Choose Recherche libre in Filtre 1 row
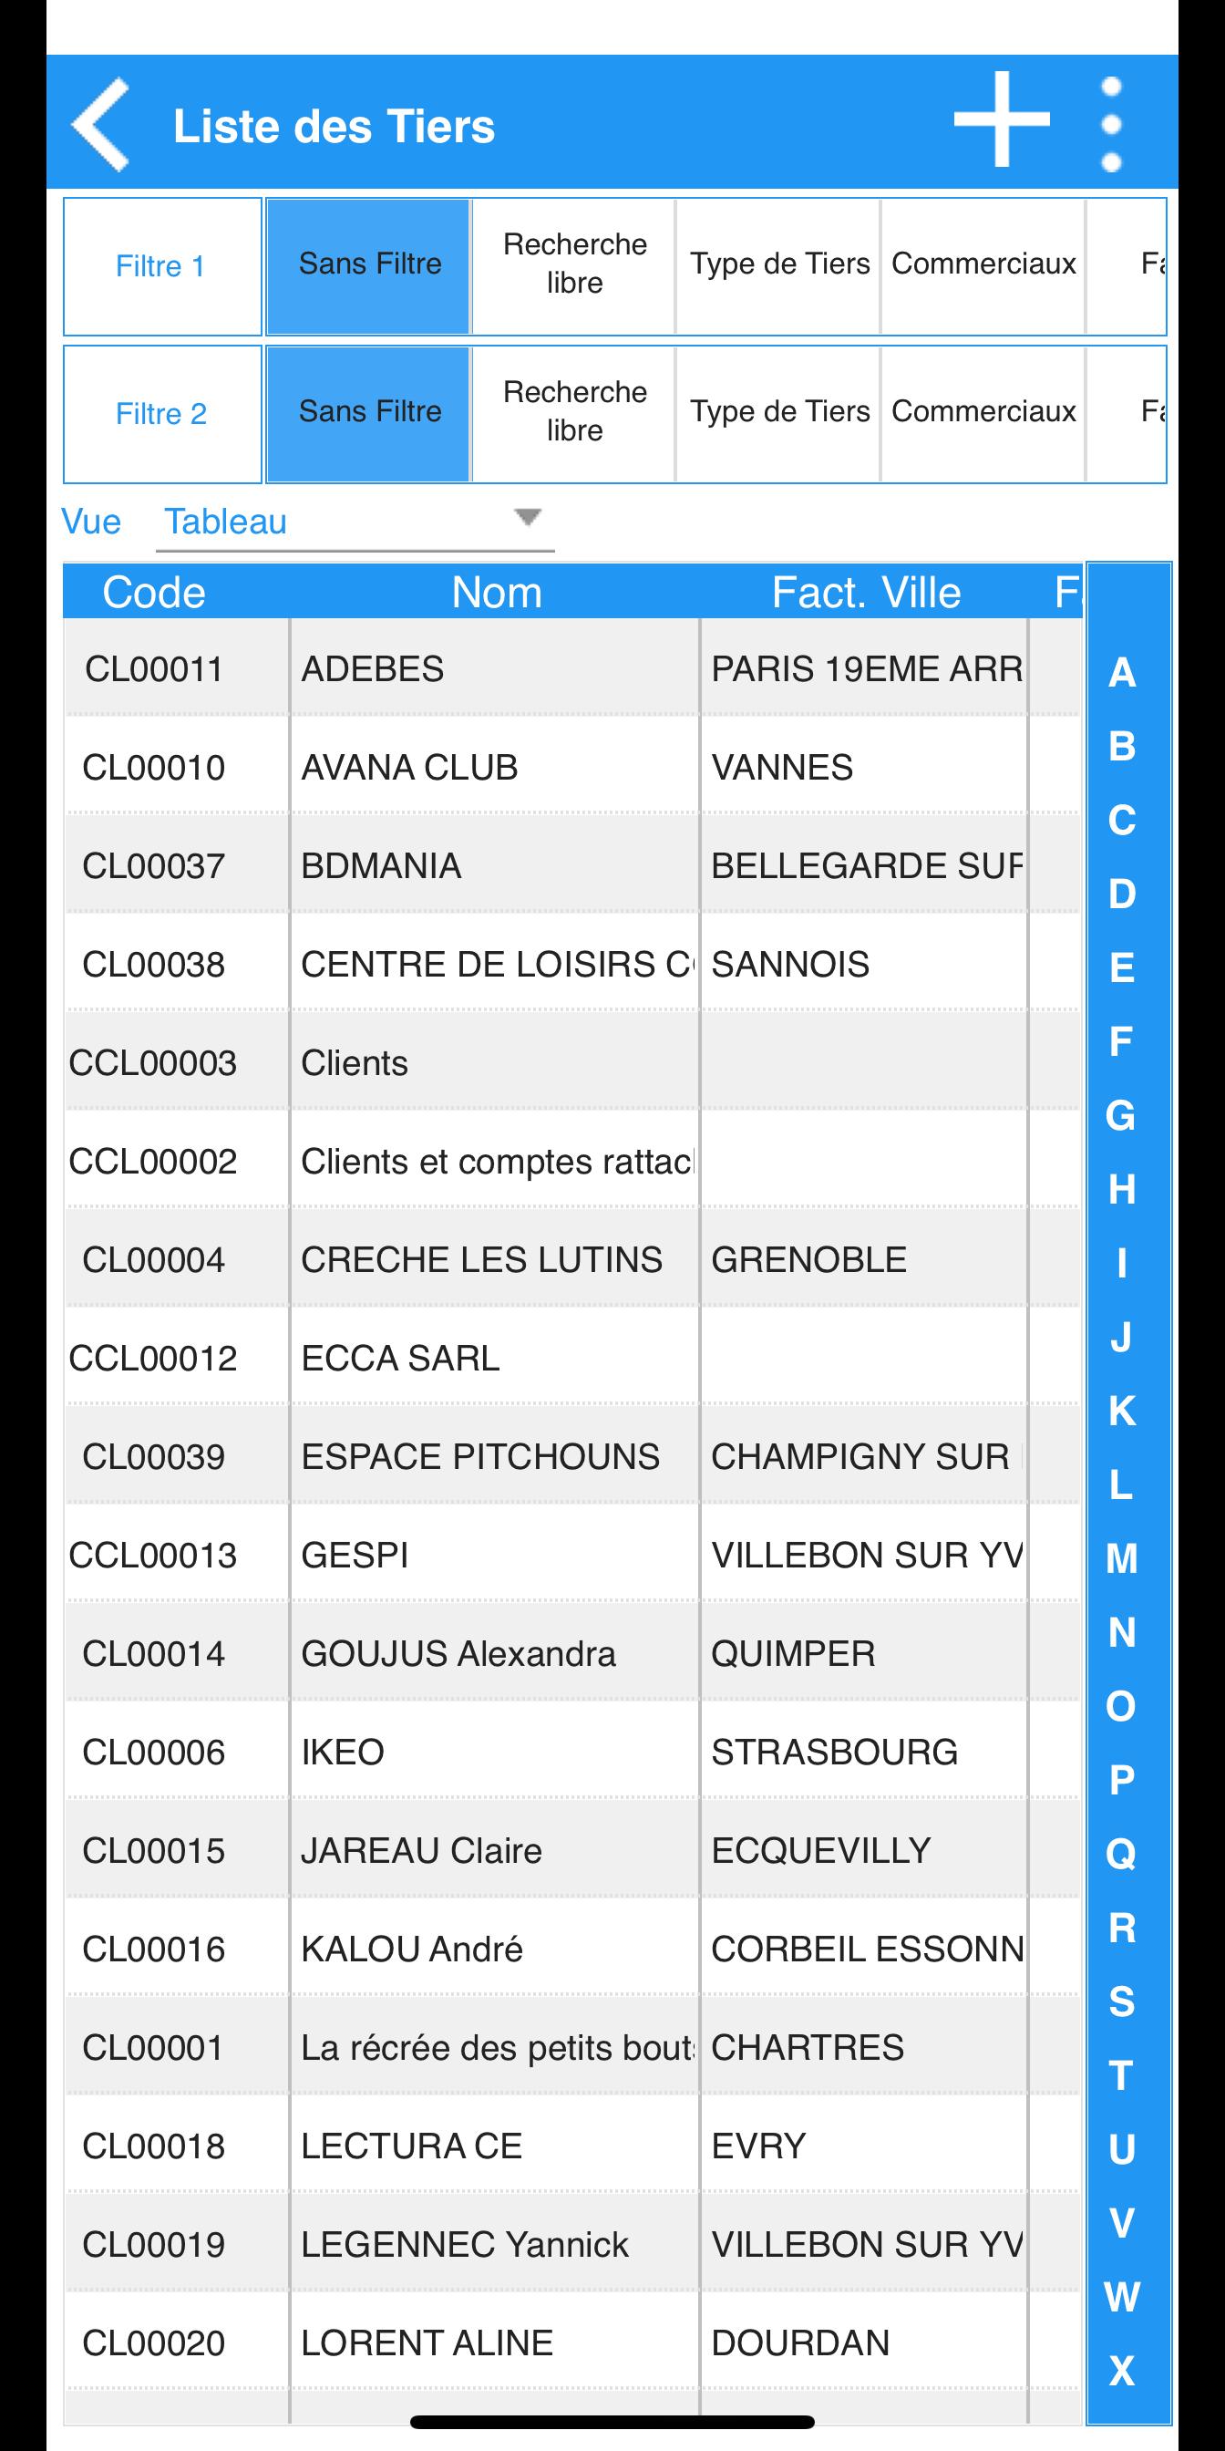 click(574, 266)
